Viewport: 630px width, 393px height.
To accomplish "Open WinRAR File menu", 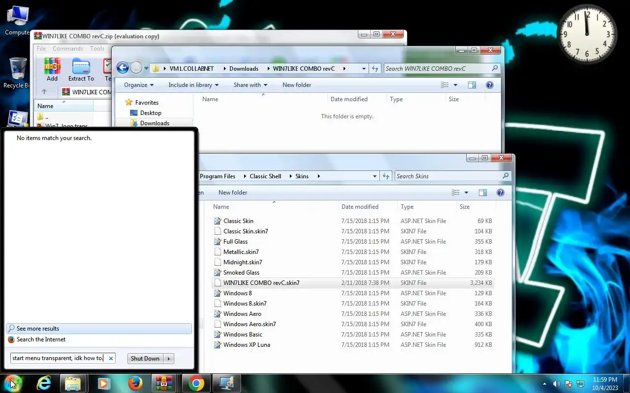I will (41, 49).
